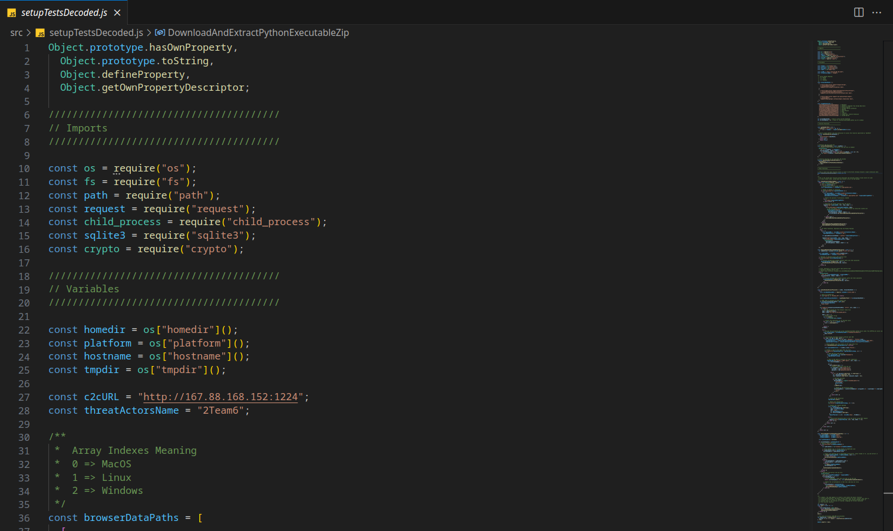Click the "crypto" string literal
This screenshot has height=531, width=893.
209,249
